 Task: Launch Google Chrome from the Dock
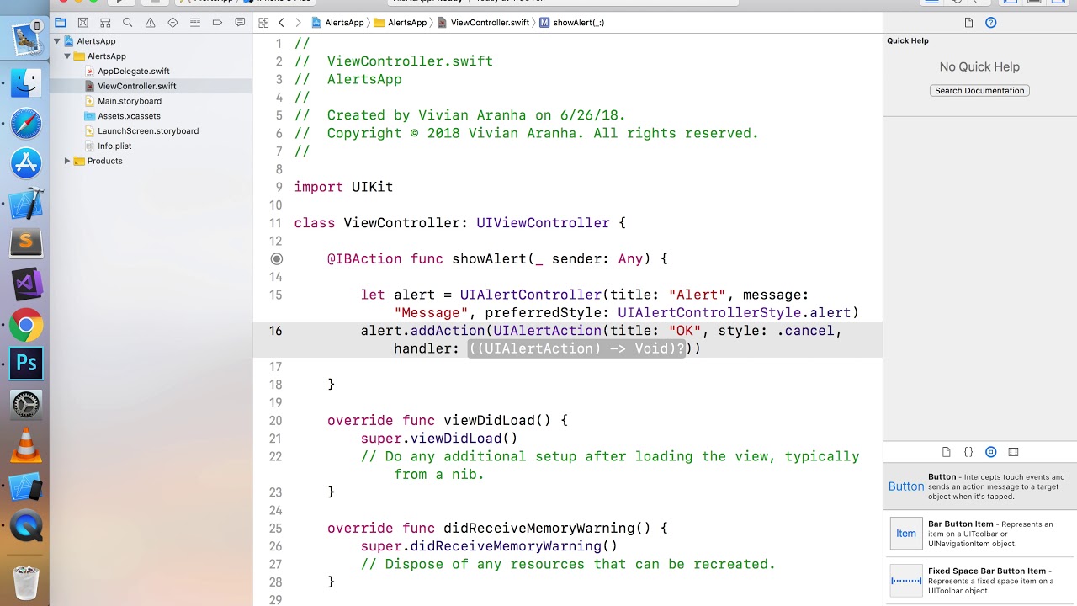tap(26, 325)
